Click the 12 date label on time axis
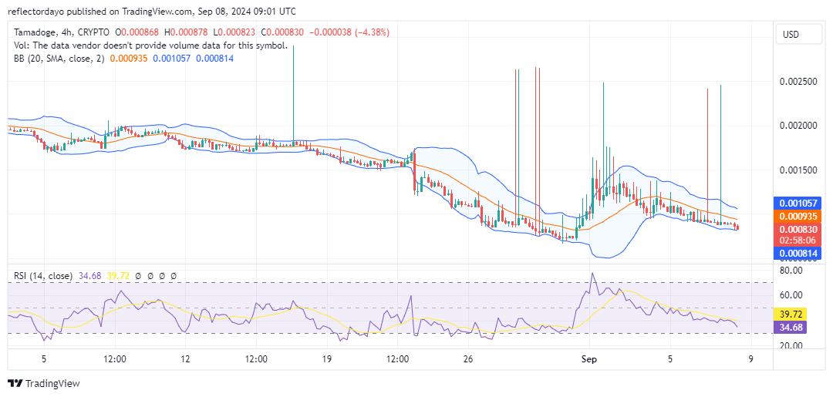Viewport: 833px width, 397px height. click(185, 359)
